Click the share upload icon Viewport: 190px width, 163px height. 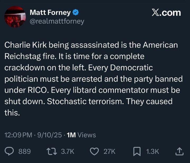[179, 151]
